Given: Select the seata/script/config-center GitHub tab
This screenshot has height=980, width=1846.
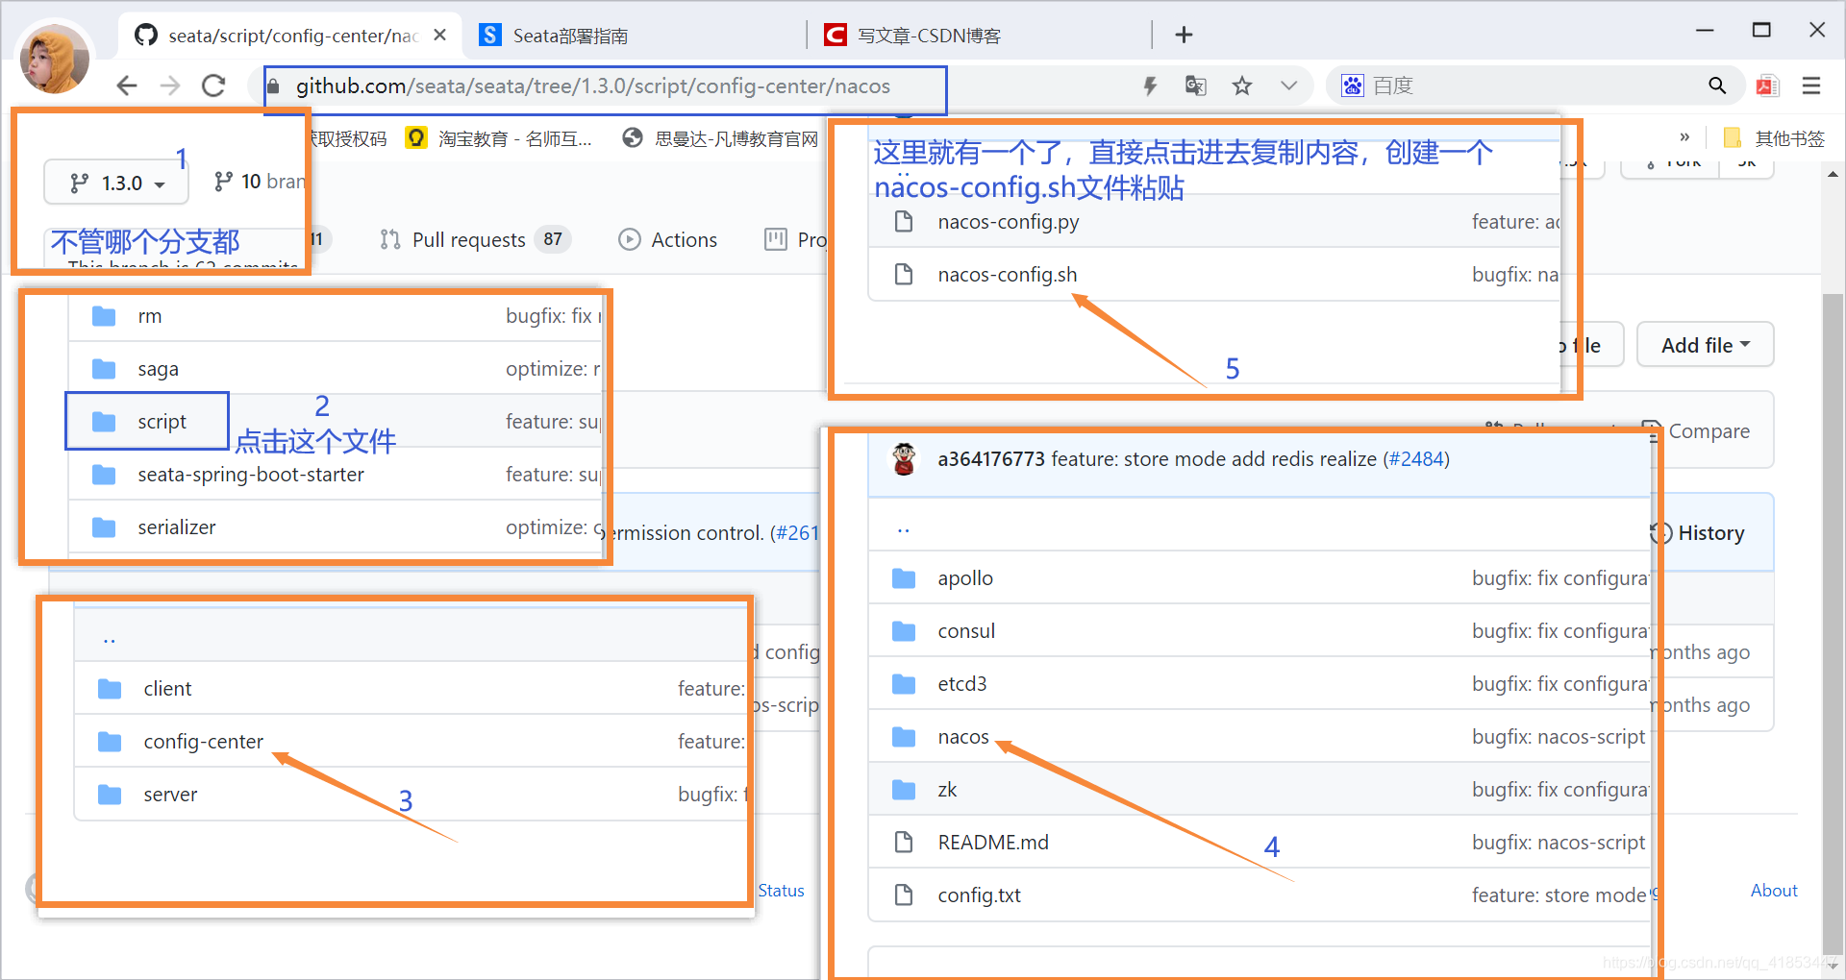Looking at the screenshot, I should (x=290, y=36).
